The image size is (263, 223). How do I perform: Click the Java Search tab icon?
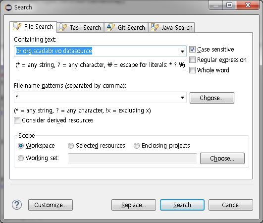pos(155,27)
